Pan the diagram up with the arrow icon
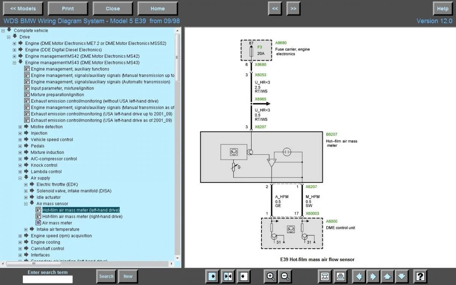The image size is (456, 285). click(x=387, y=276)
